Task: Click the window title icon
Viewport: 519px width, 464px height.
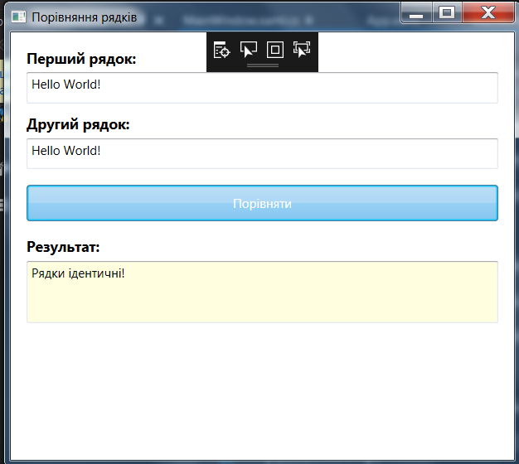Action: [18, 17]
